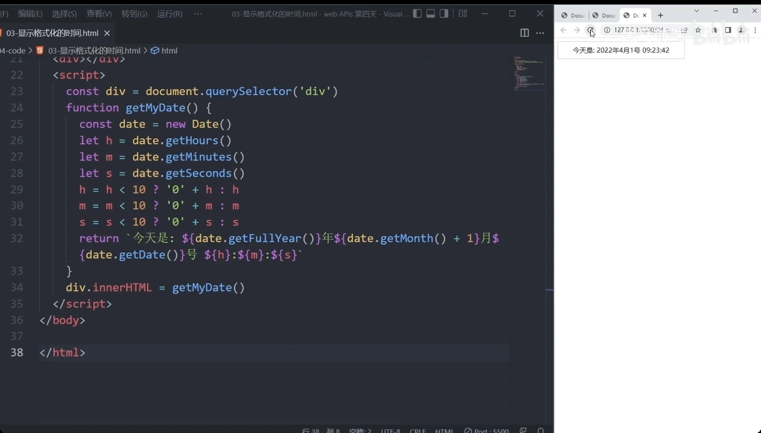Open the customize layout icon

(463, 14)
